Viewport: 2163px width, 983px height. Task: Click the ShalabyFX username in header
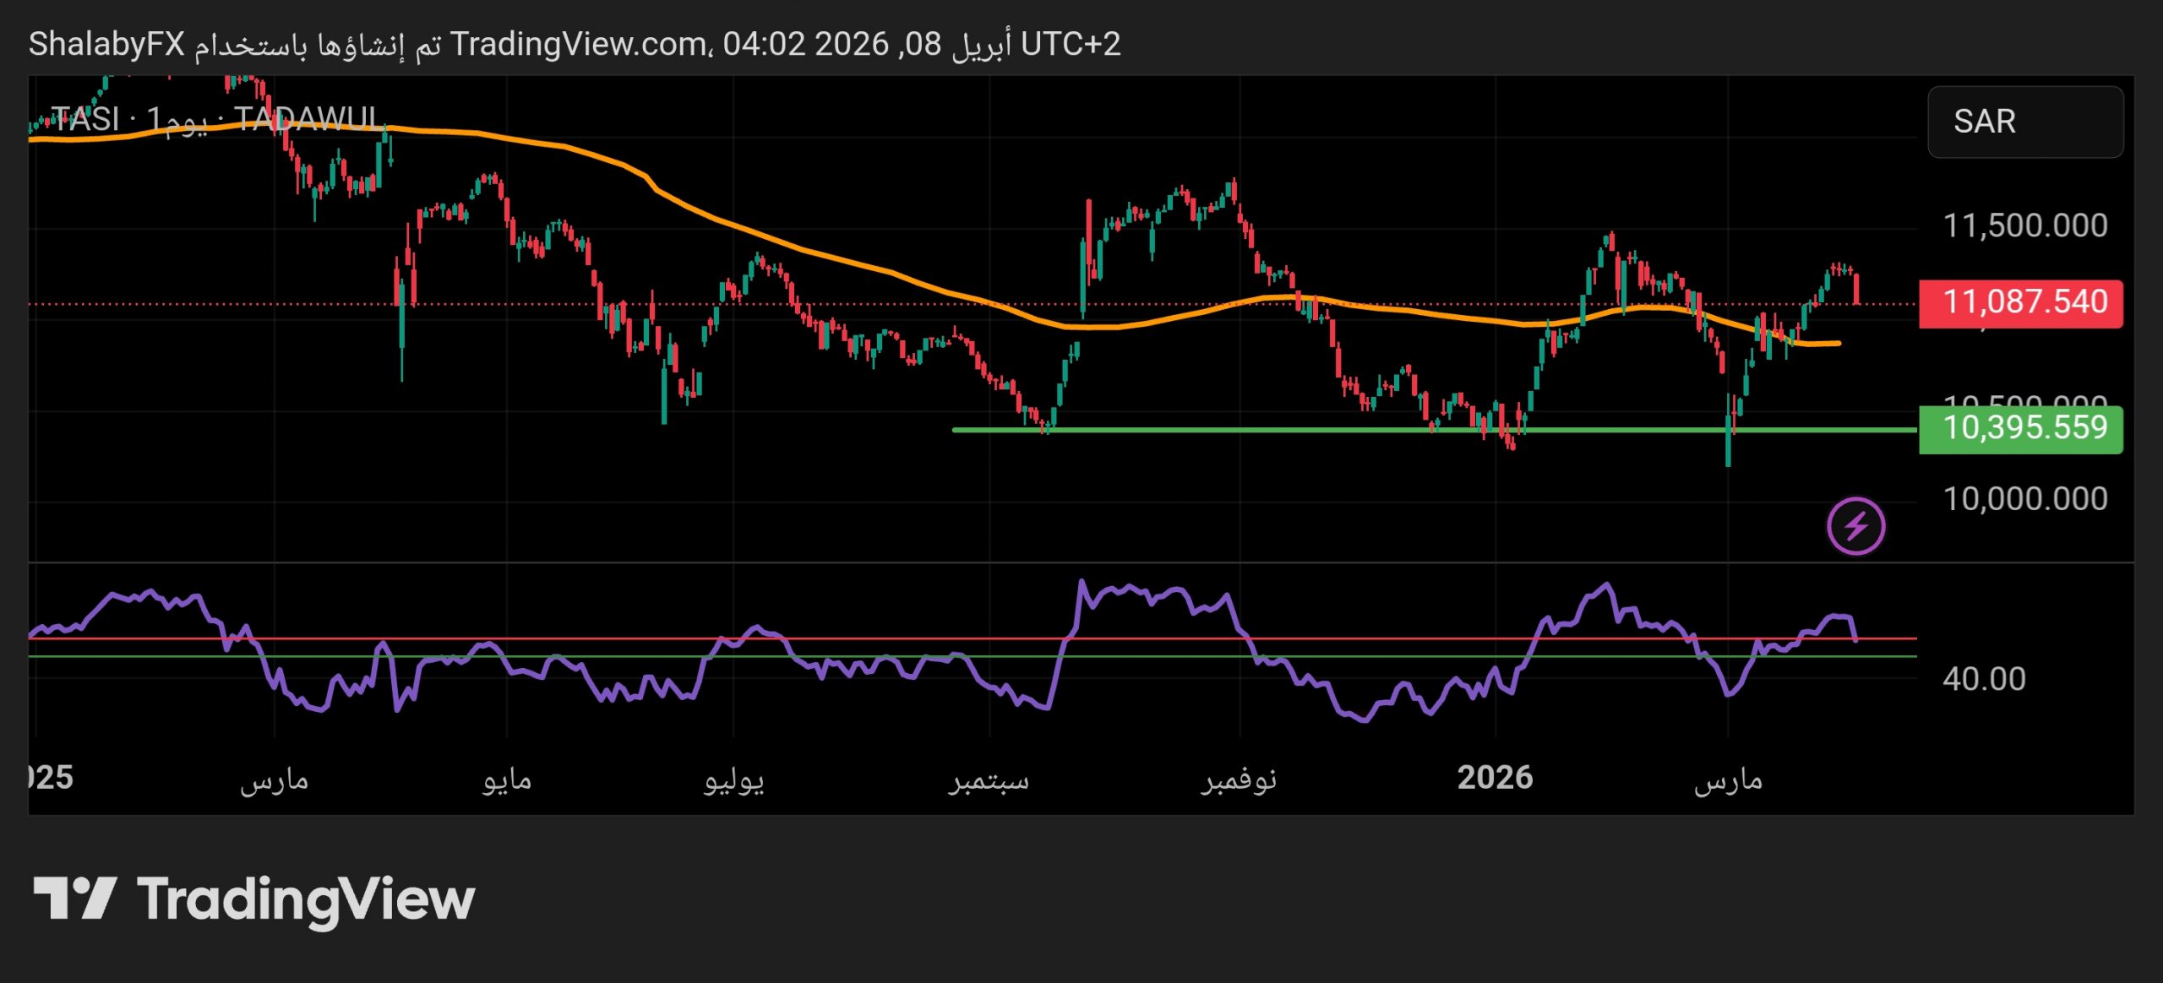click(106, 44)
